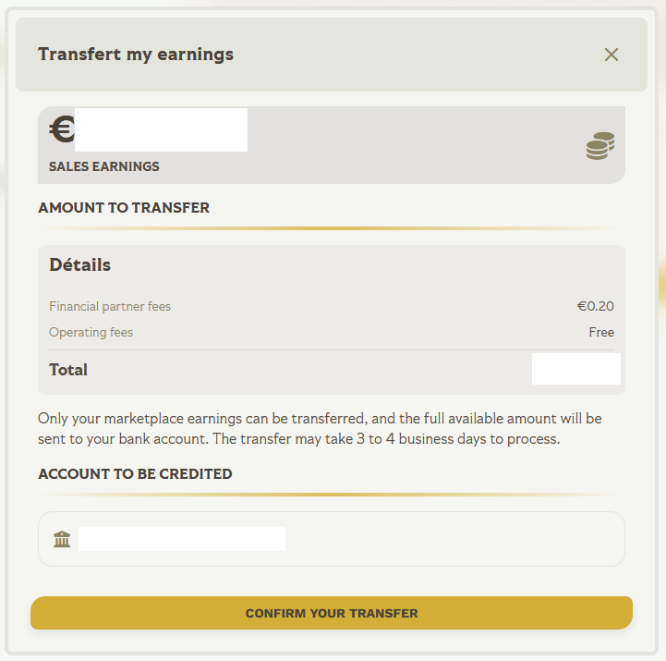
Task: Click the gold divider under AMOUNT TO TRANSFER
Action: pyautogui.click(x=332, y=228)
